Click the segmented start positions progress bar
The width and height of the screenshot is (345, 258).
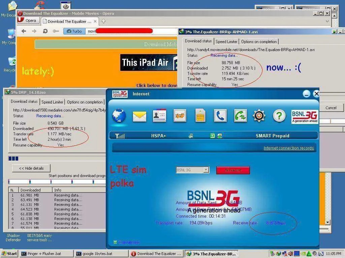pos(57,182)
